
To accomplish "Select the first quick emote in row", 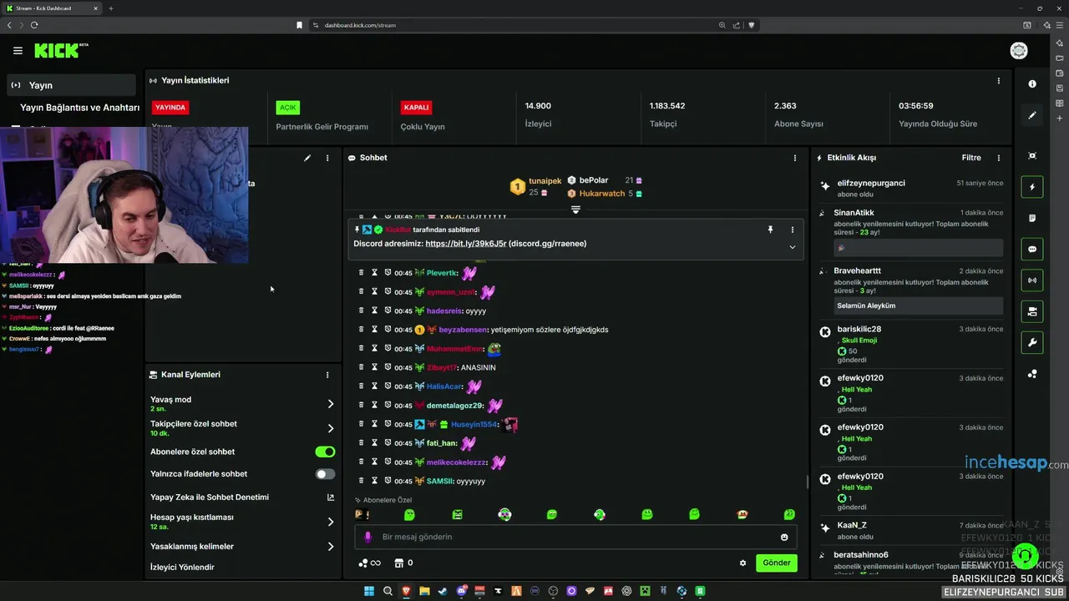I will (x=361, y=514).
